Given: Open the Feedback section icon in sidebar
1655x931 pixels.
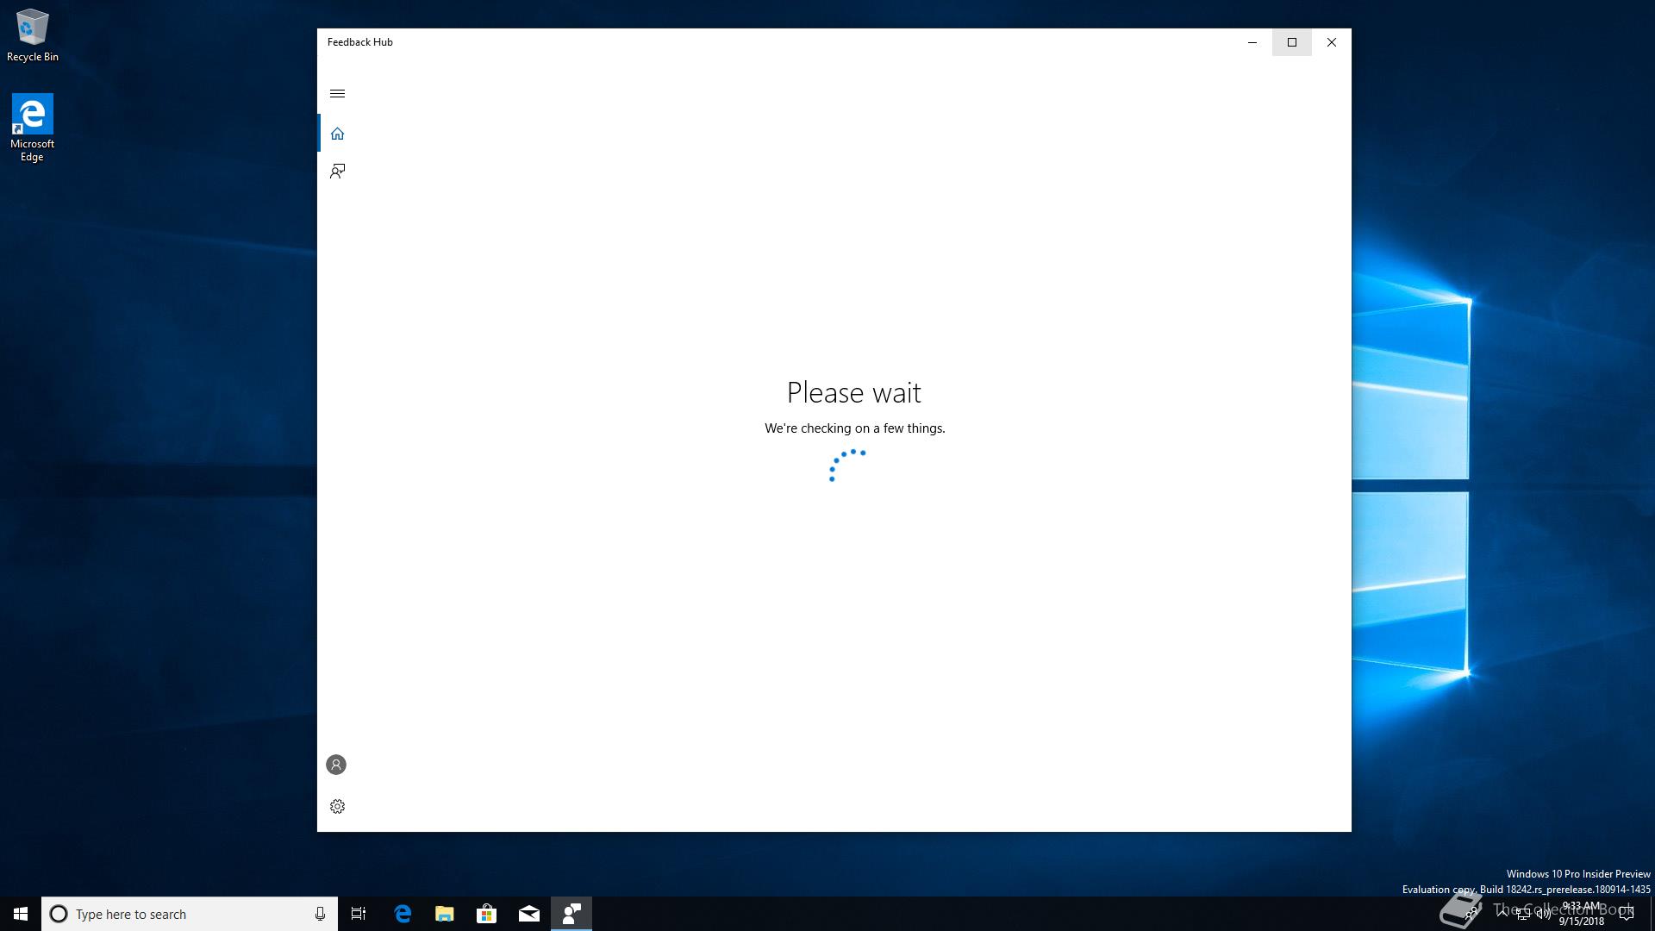Looking at the screenshot, I should click(337, 172).
